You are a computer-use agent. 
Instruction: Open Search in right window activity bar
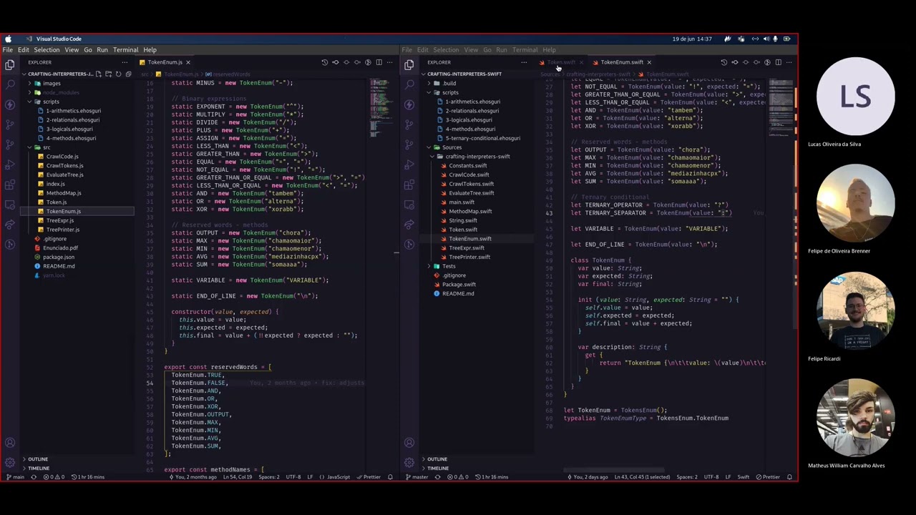(409, 84)
